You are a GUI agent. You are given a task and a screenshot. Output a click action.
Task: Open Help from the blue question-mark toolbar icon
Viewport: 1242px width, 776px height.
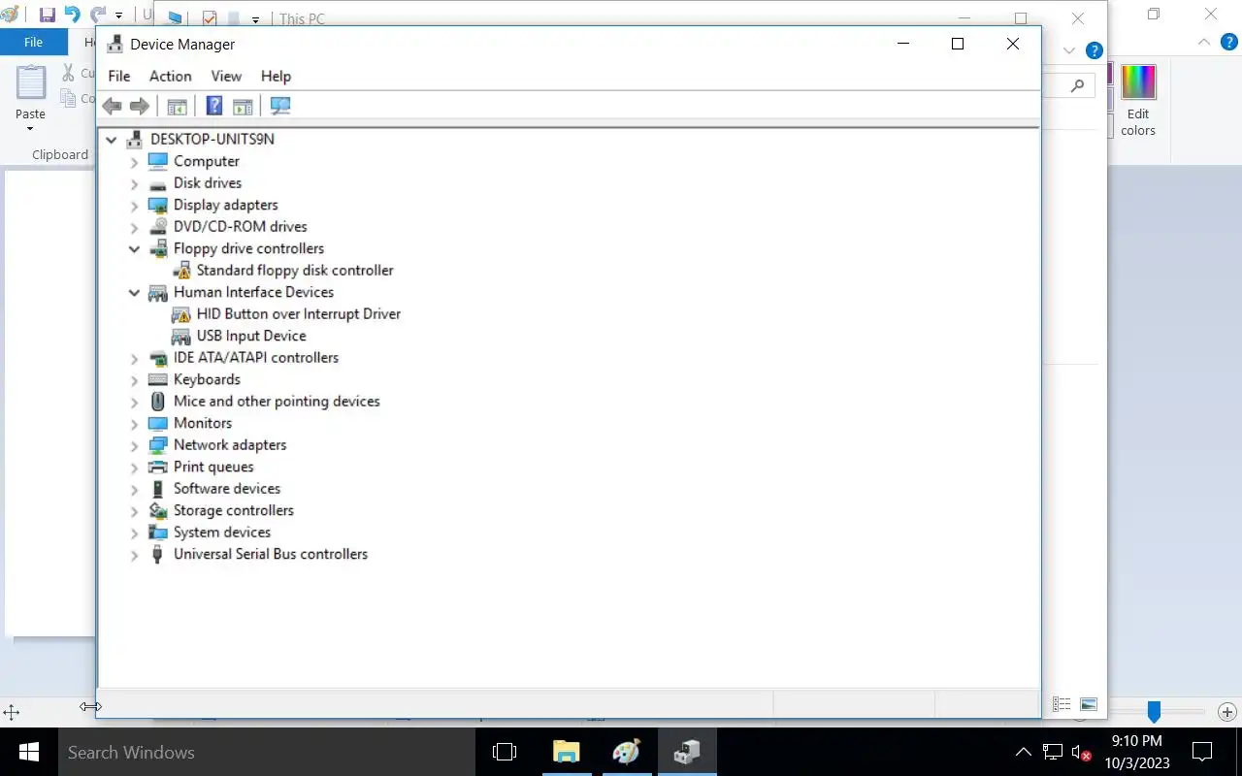tap(214, 106)
